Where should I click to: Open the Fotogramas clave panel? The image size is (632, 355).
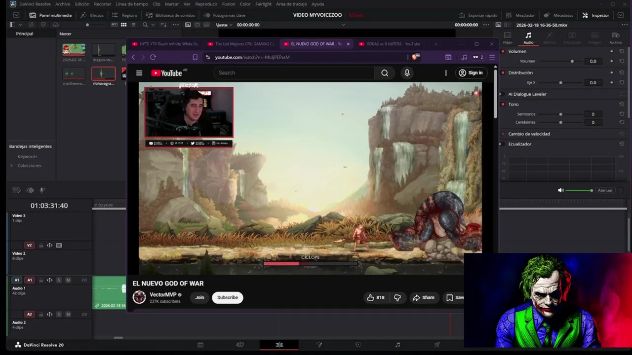point(224,15)
